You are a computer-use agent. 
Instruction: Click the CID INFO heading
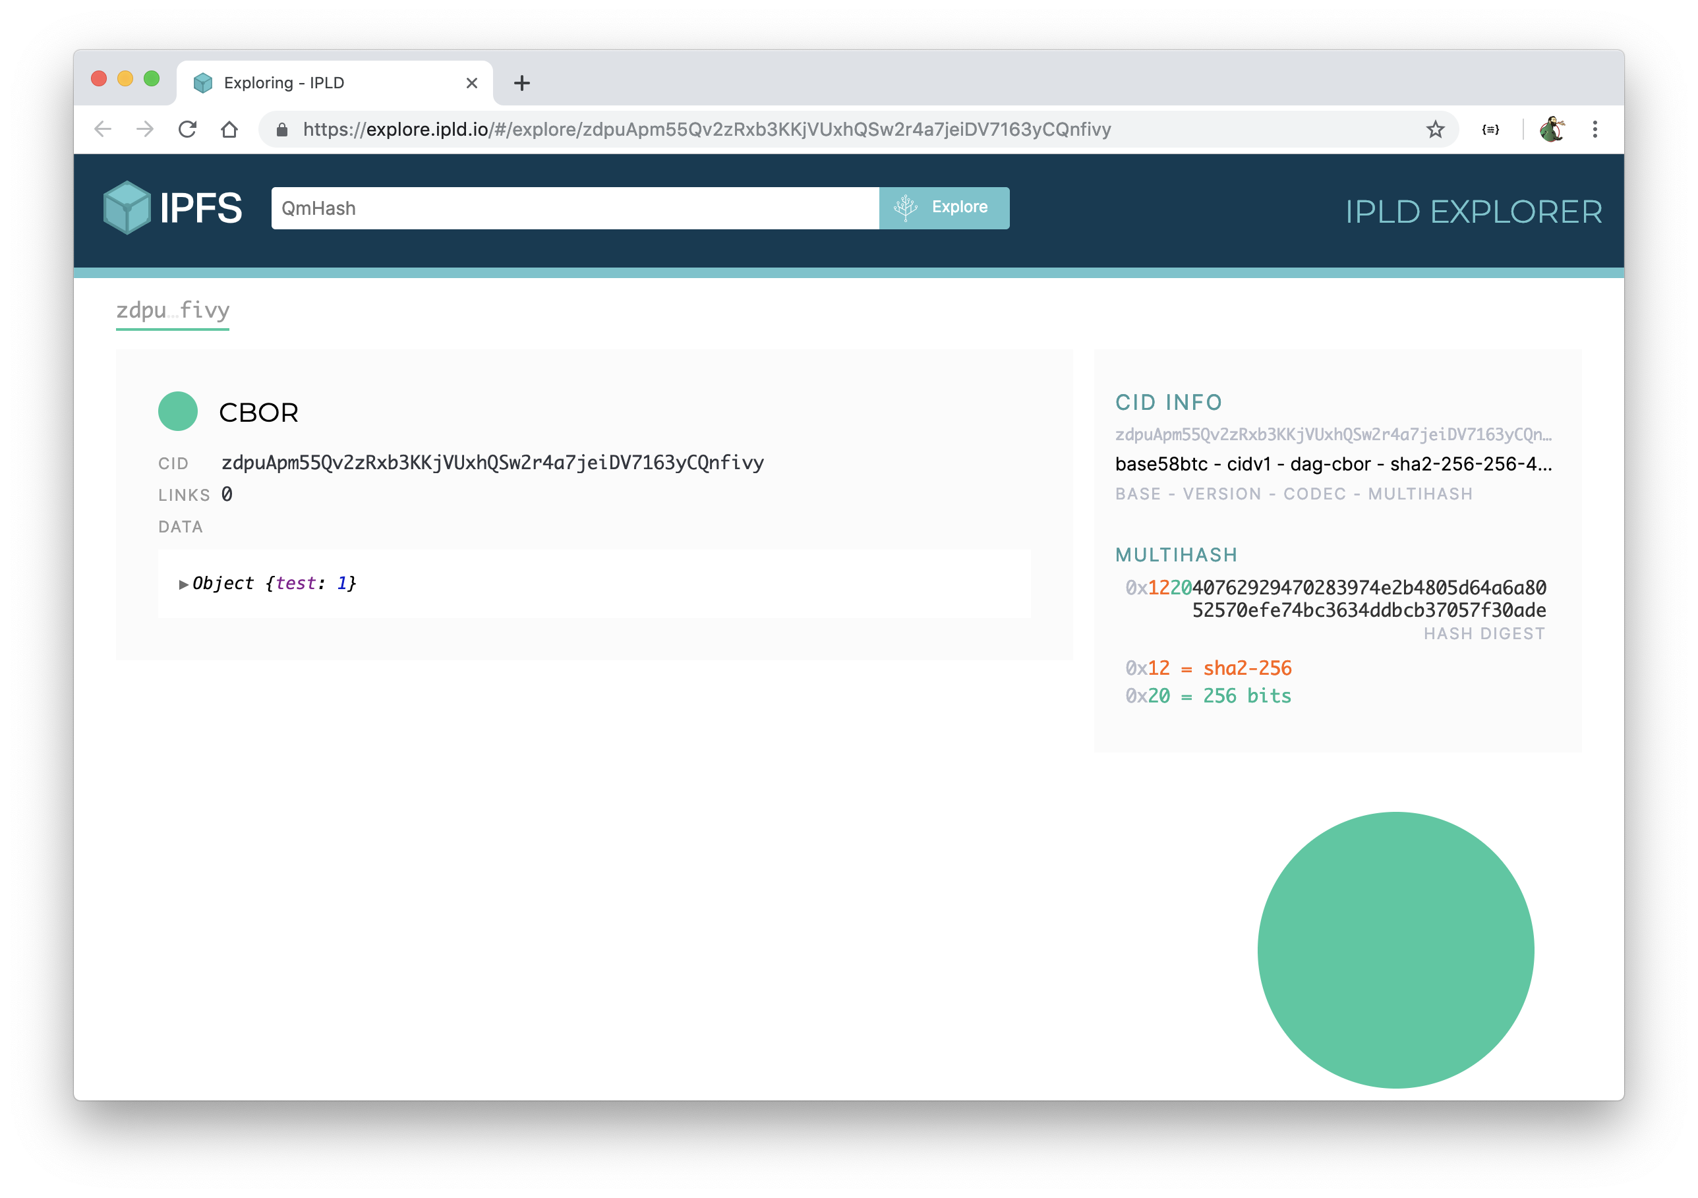point(1169,402)
